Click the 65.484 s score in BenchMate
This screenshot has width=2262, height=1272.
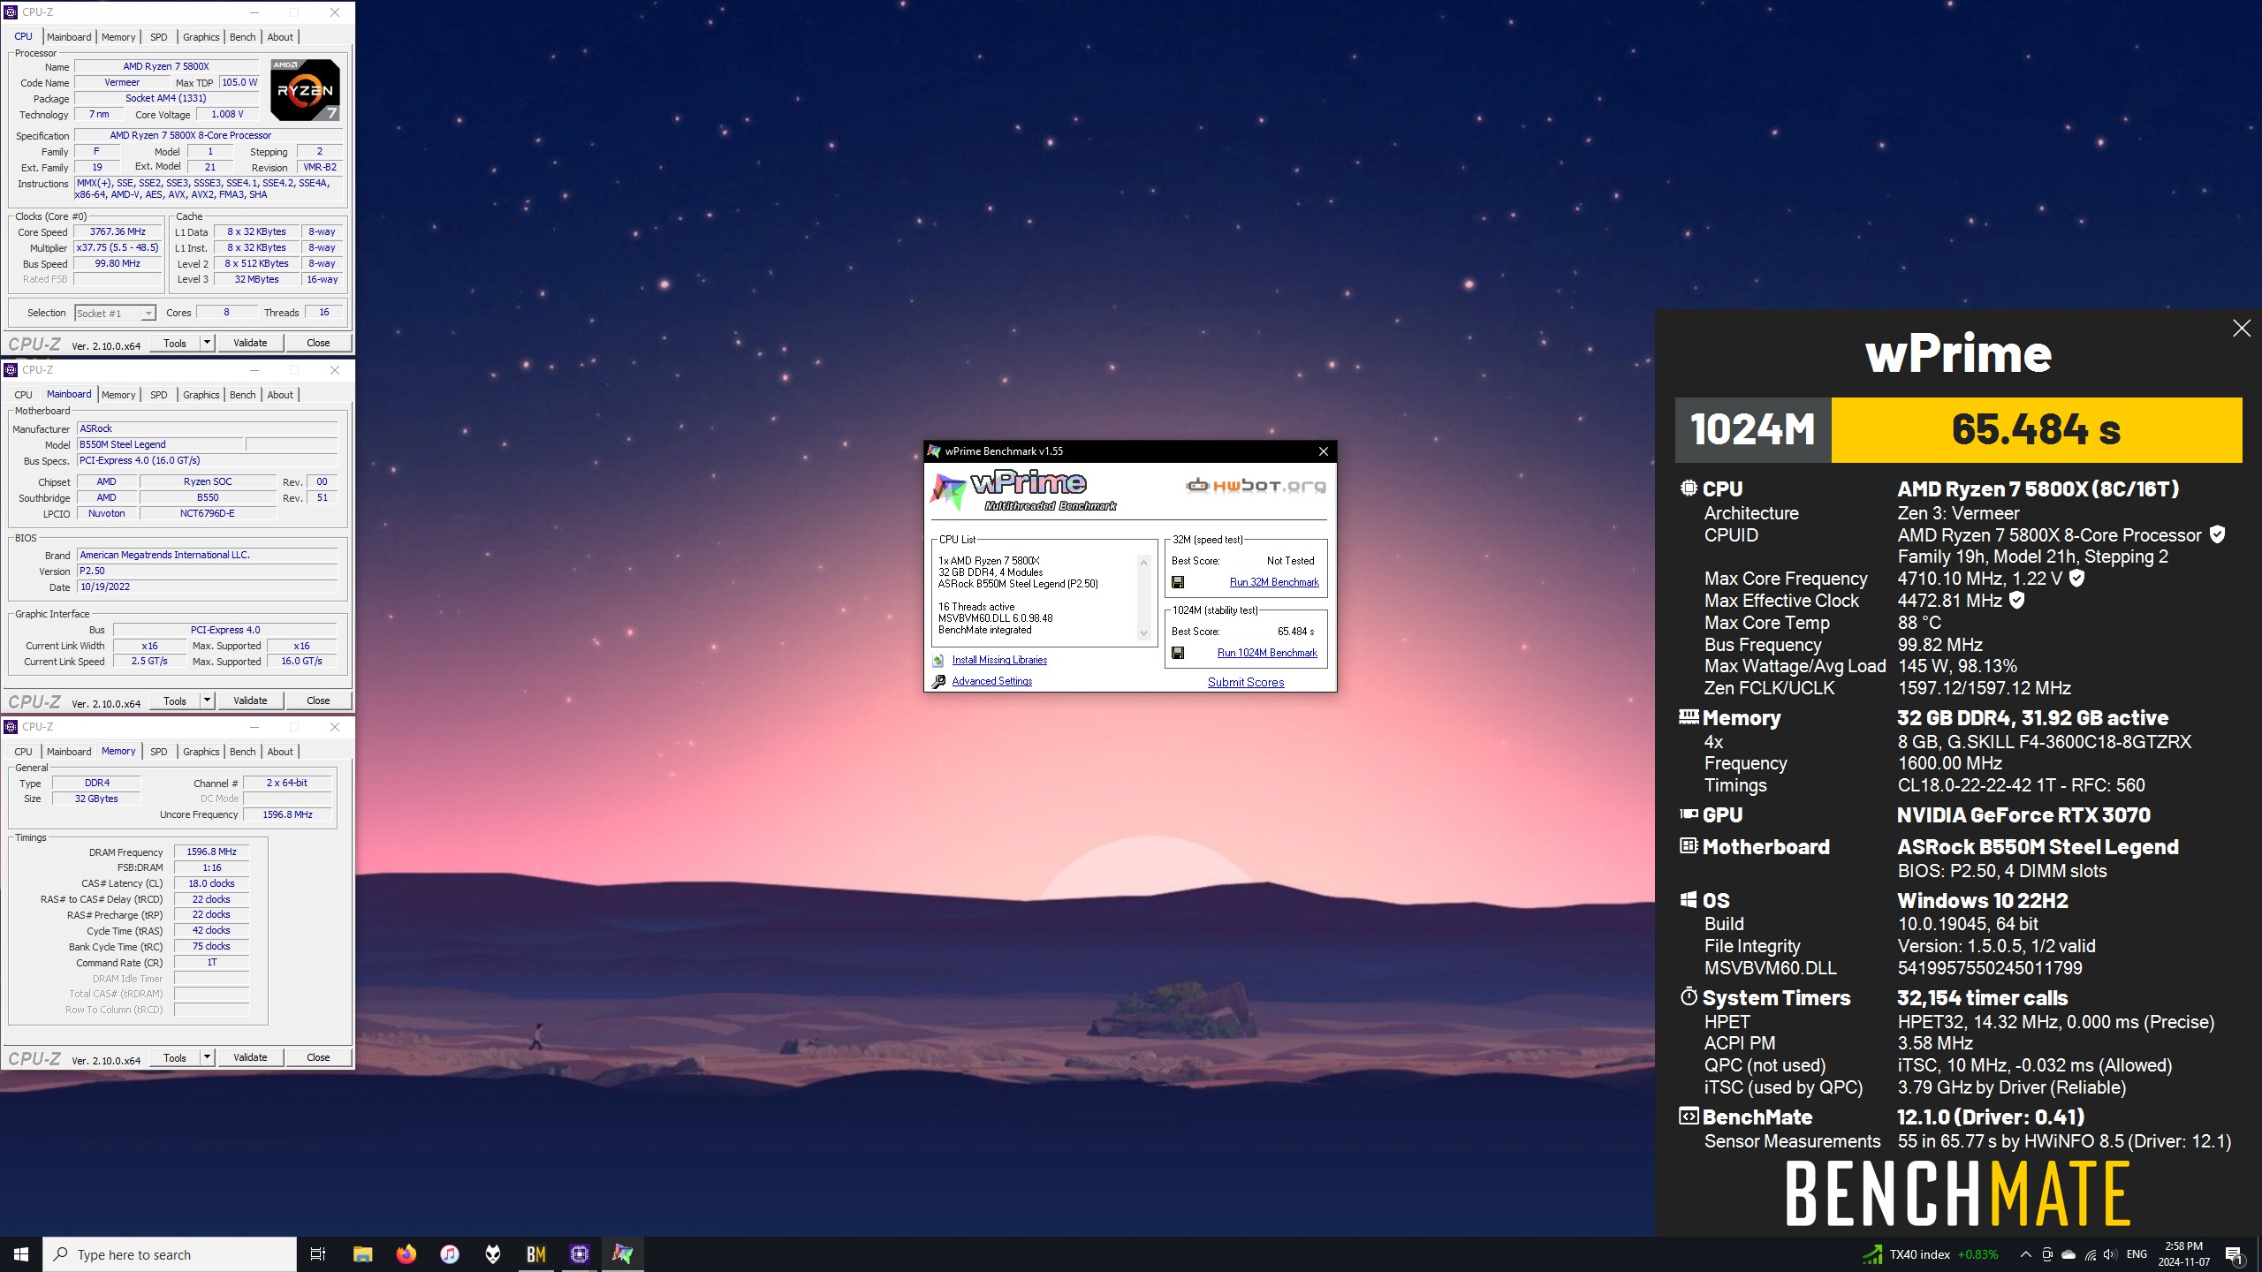(2036, 429)
